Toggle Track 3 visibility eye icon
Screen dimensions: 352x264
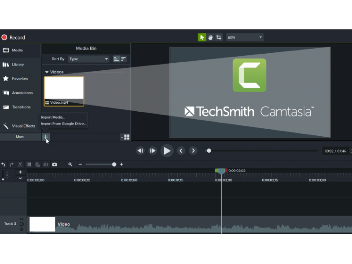pos(21,219)
